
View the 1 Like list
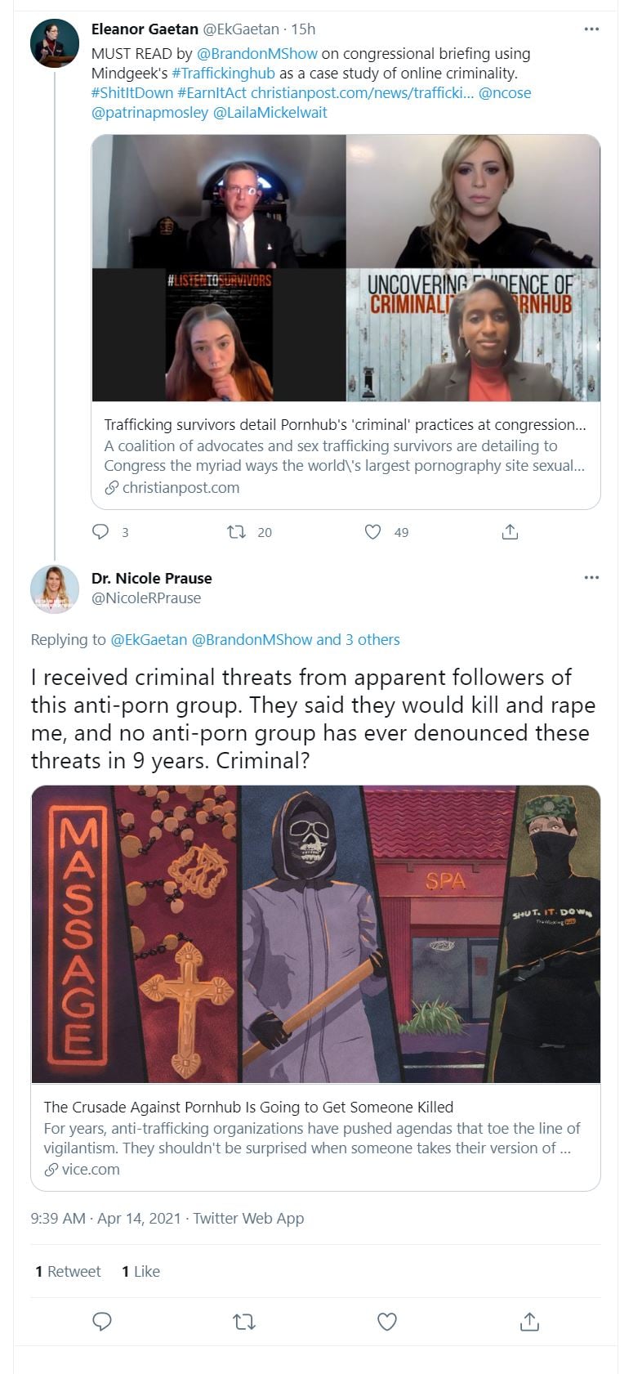click(140, 1271)
